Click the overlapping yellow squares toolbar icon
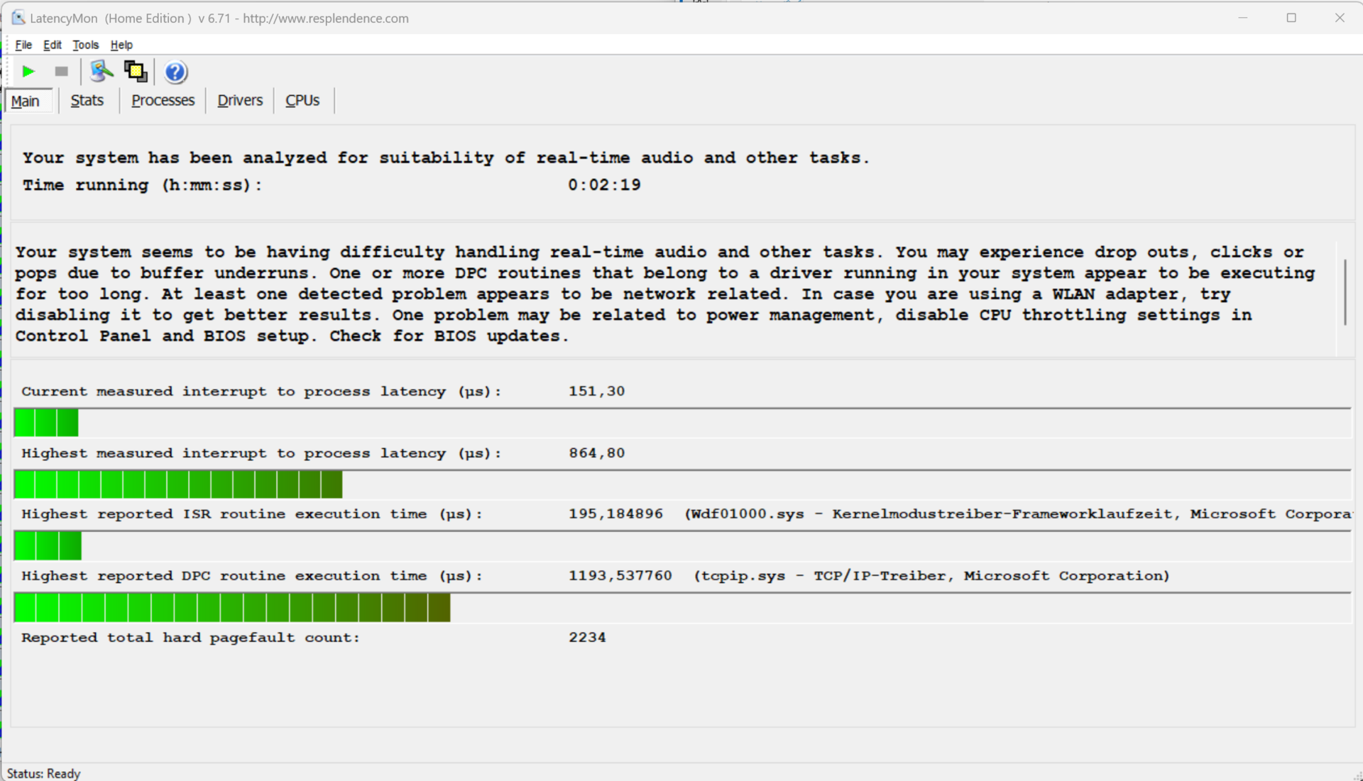The width and height of the screenshot is (1363, 781). click(x=136, y=72)
